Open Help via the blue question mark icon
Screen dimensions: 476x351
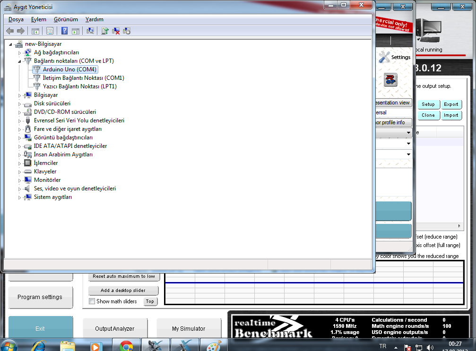click(x=64, y=31)
